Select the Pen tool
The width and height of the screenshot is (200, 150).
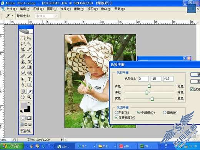23,85
